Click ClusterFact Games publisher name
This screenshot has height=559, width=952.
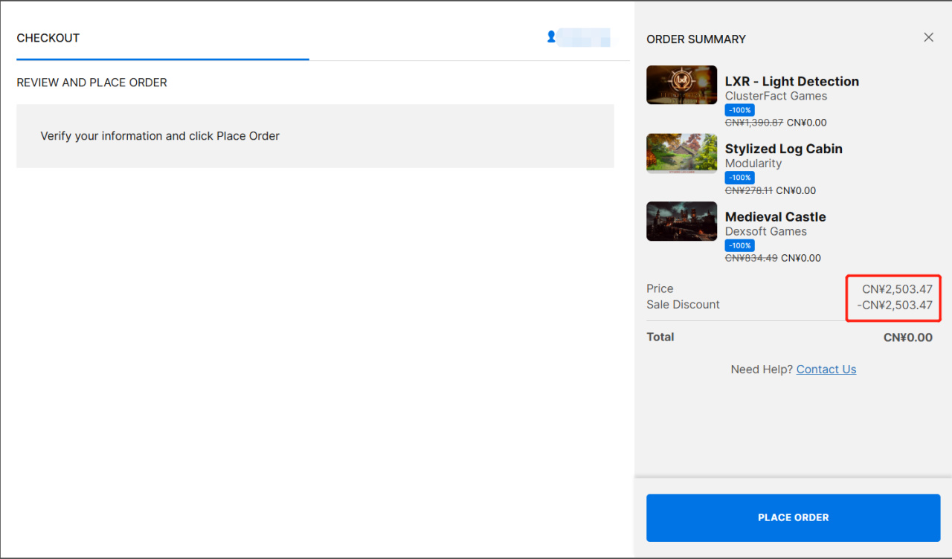pyautogui.click(x=776, y=96)
